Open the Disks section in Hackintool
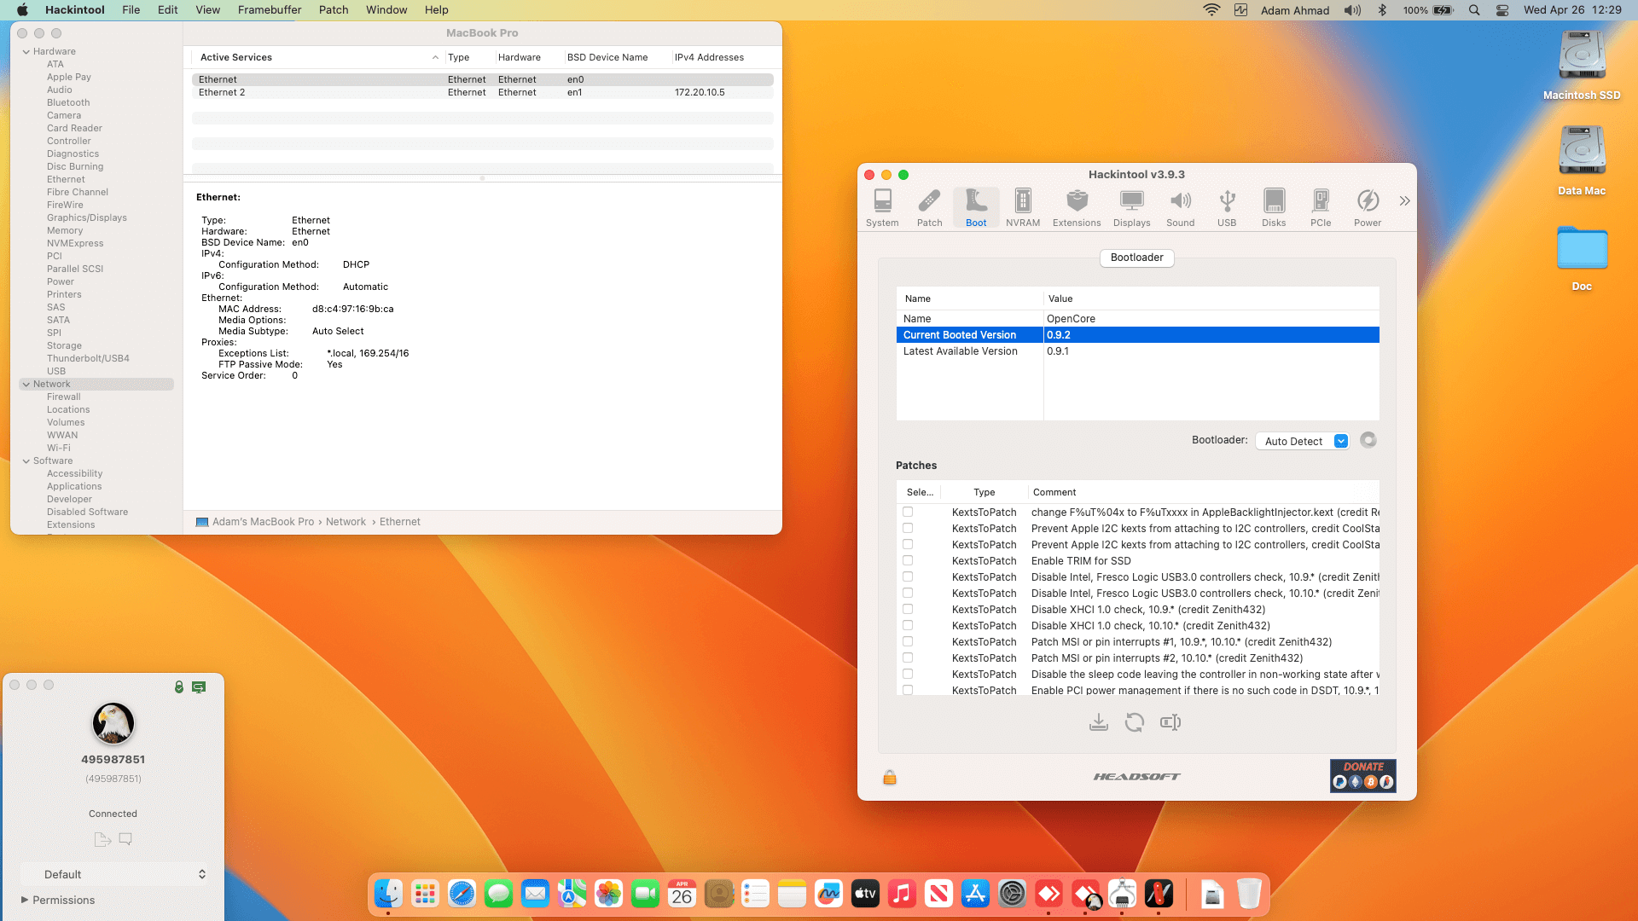The width and height of the screenshot is (1638, 921). point(1274,208)
